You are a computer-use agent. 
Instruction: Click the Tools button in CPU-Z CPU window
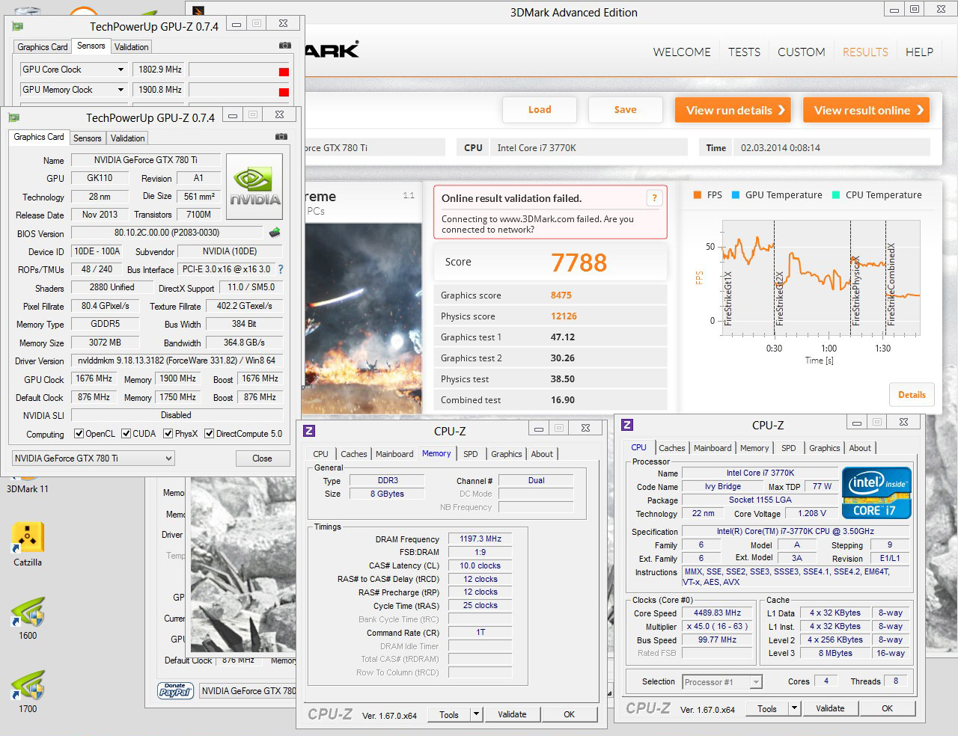tap(767, 708)
